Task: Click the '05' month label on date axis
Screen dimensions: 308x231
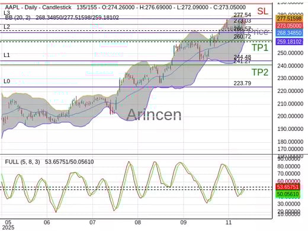Action: (x=8, y=222)
